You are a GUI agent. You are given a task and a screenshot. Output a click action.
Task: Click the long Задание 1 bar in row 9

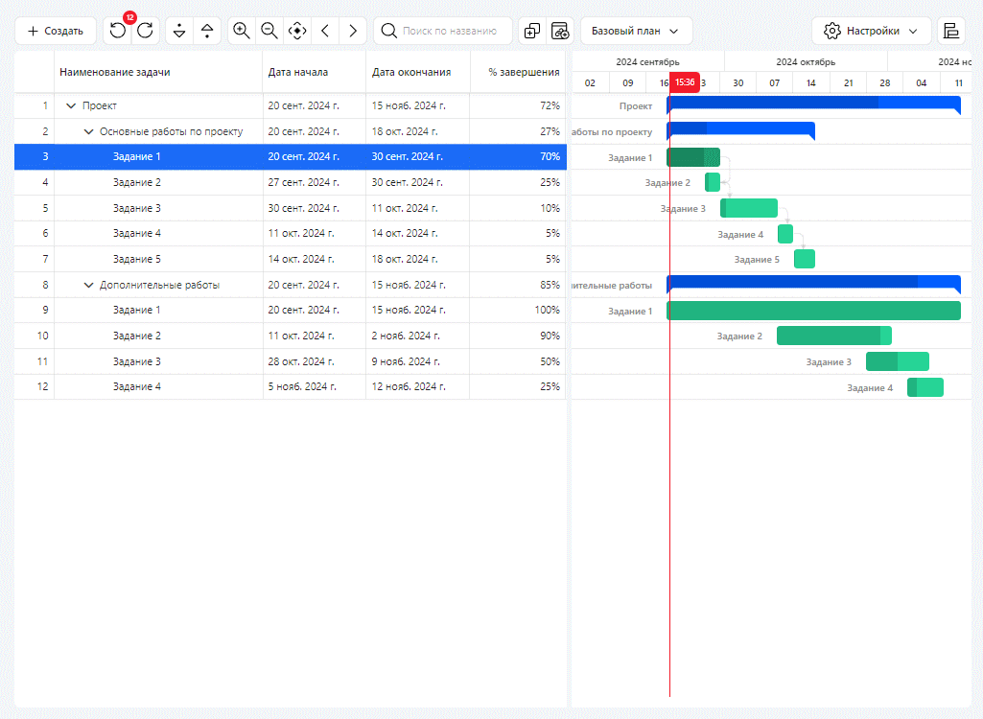coord(814,311)
